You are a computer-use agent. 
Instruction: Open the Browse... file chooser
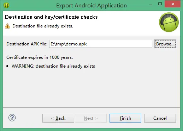(165, 44)
